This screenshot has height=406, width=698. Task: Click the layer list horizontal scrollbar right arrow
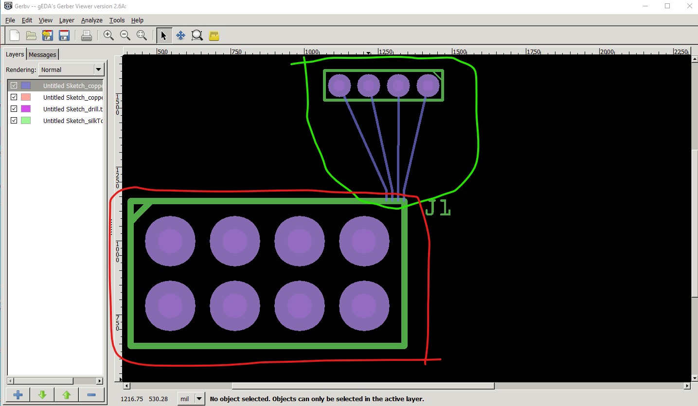100,381
